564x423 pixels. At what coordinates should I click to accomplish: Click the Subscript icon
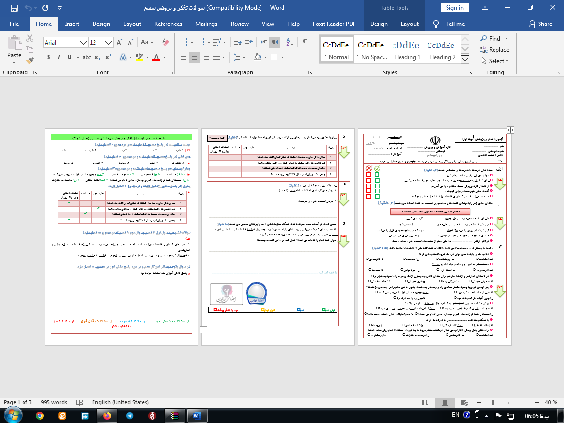click(98, 57)
